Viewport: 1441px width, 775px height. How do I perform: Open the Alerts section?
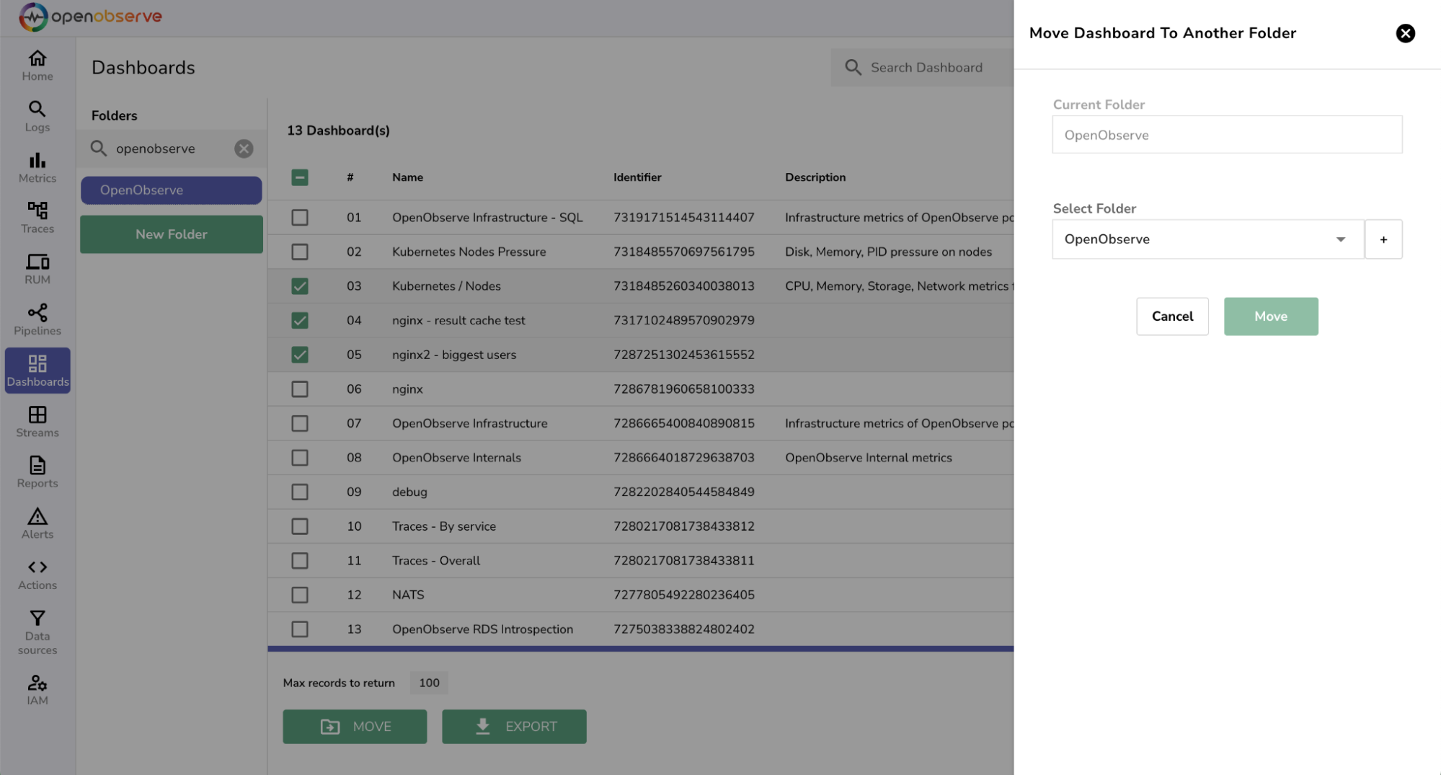tap(37, 522)
